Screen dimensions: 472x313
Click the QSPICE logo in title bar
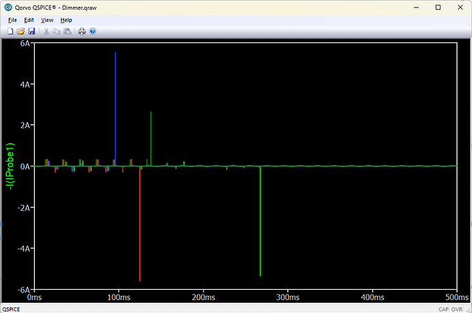coord(8,7)
